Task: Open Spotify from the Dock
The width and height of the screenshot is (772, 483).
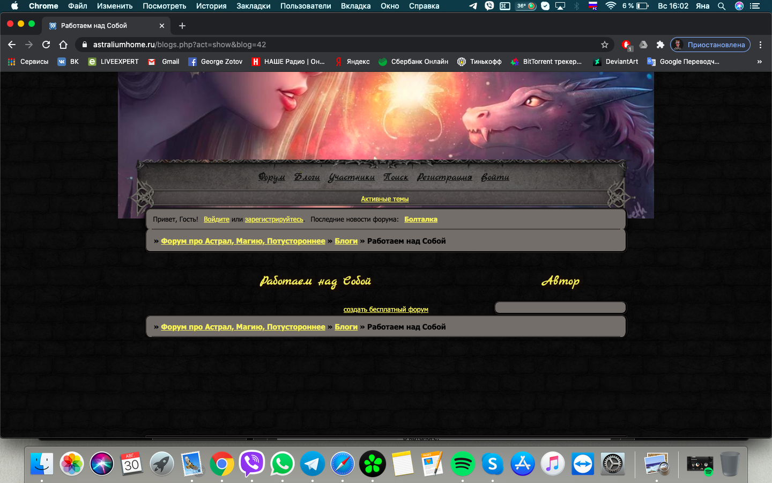Action: coord(463,464)
